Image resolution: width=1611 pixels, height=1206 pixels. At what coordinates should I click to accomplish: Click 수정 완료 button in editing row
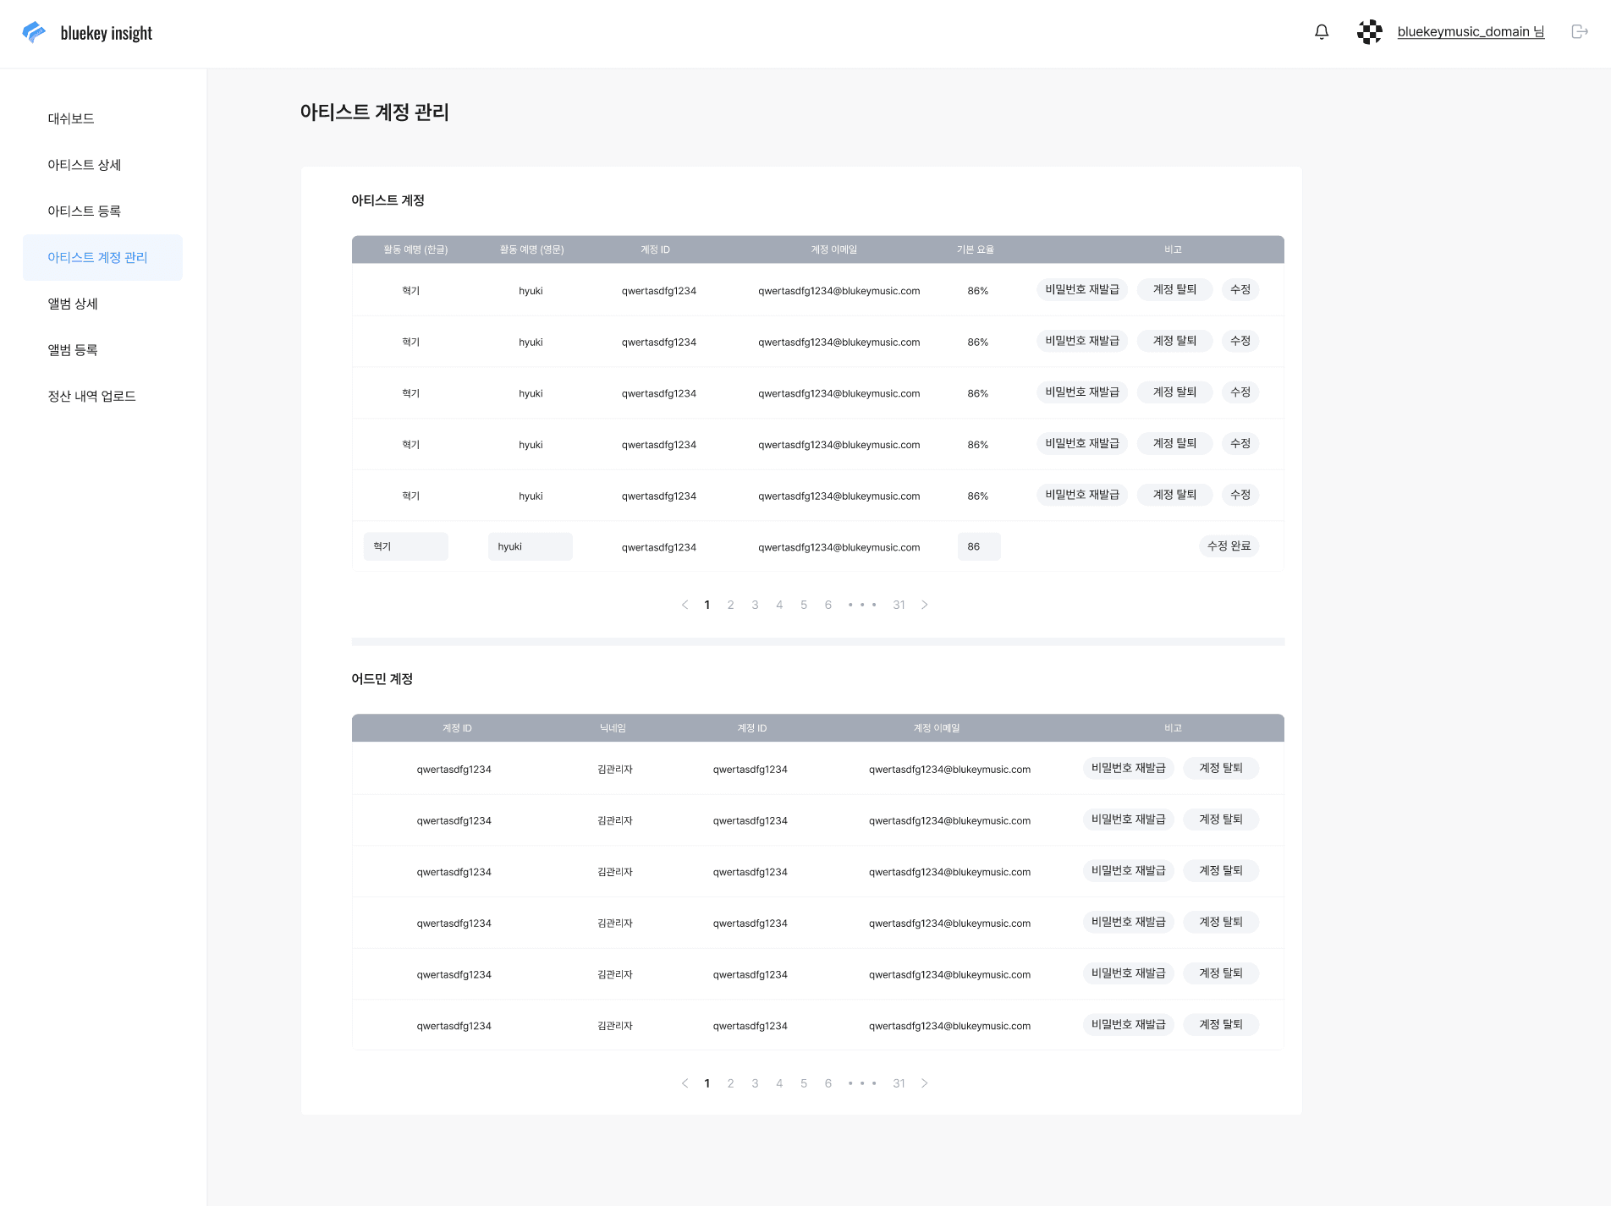1229,546
